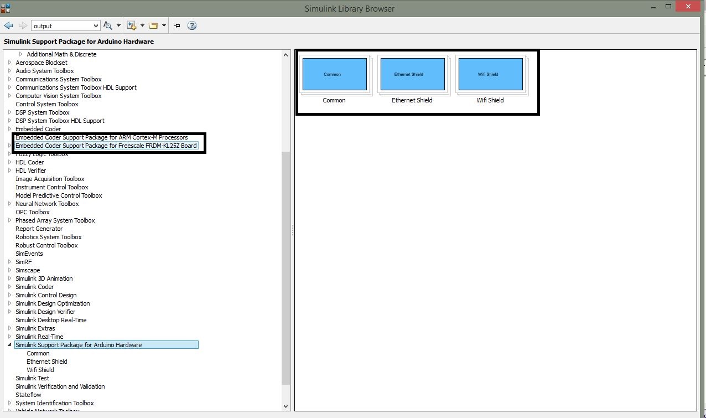This screenshot has height=418, width=706.
Task: Select Image Acquisition Toolbox in tree
Action: tap(50, 179)
